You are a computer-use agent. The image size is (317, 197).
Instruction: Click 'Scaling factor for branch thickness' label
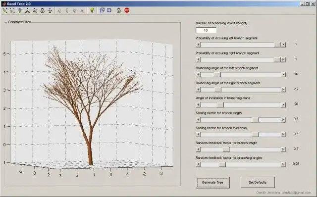click(x=221, y=128)
